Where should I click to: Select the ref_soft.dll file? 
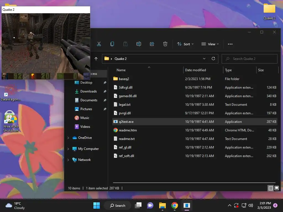195,156
